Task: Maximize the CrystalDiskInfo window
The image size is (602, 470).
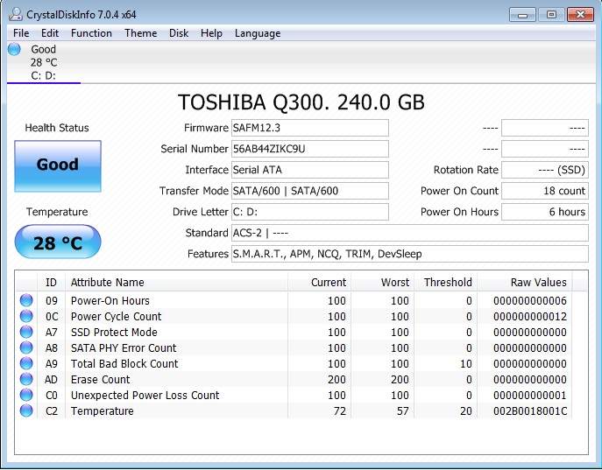Action: pos(551,15)
